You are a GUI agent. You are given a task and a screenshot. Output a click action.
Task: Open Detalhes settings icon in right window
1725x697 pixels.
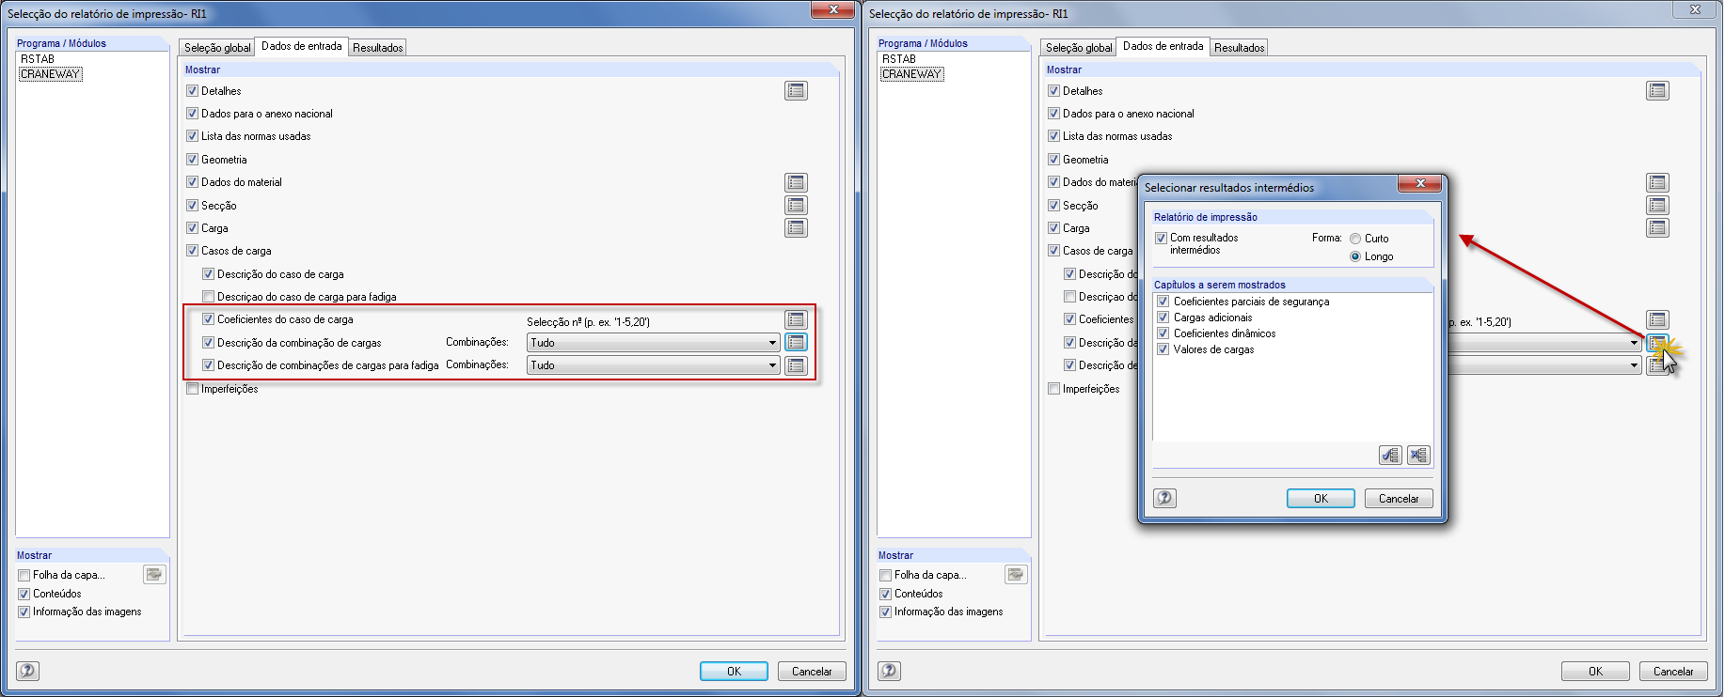pyautogui.click(x=1657, y=91)
